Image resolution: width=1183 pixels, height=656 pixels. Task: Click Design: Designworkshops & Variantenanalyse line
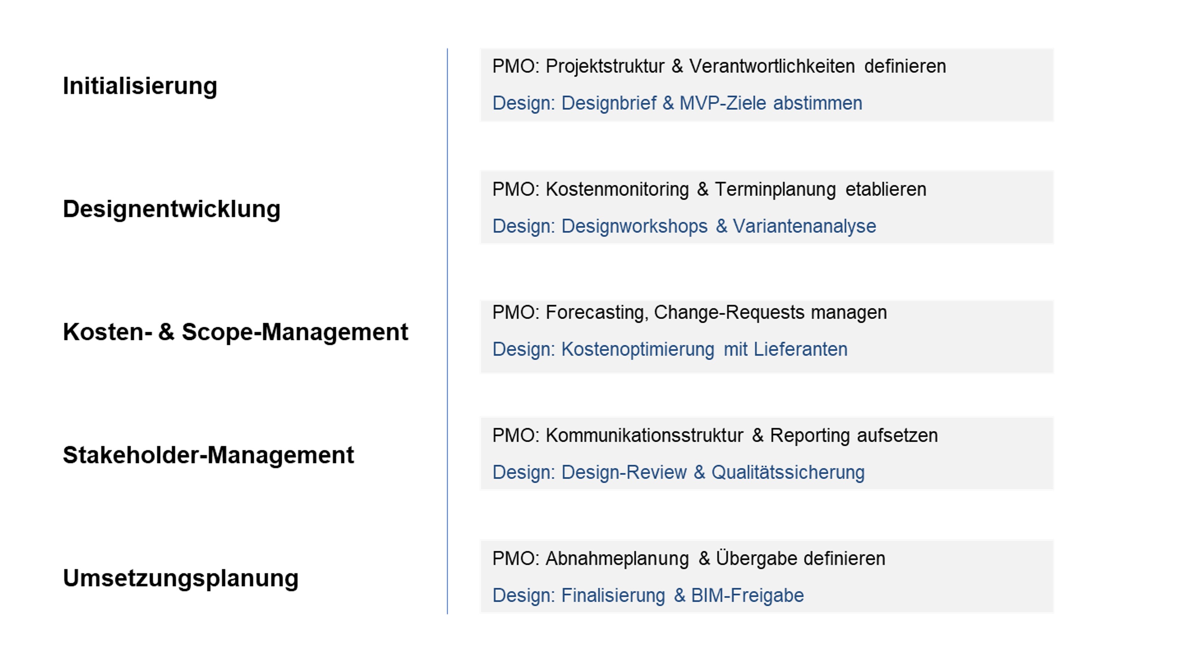[x=684, y=227]
